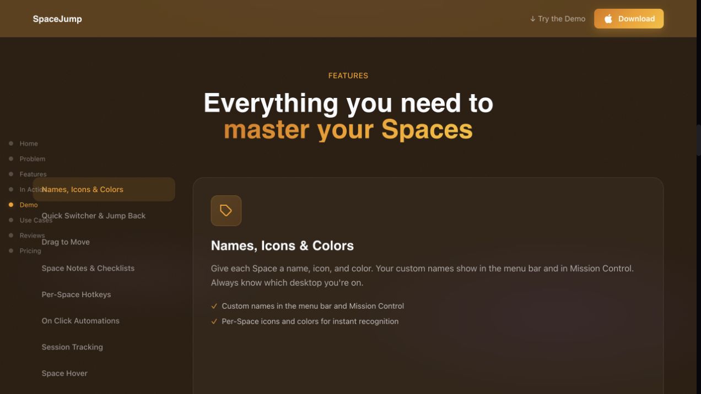Click the Custom names in the menu bar bullet
The width and height of the screenshot is (701, 394).
[x=312, y=306]
